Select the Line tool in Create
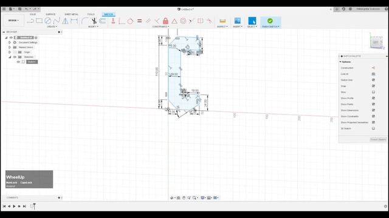 [x=30, y=21]
